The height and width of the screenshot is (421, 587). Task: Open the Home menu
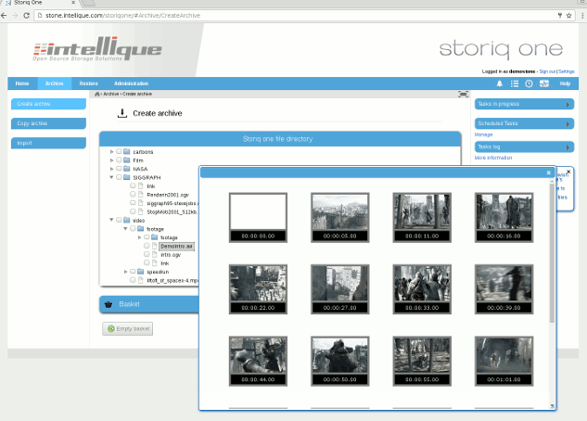coord(22,83)
